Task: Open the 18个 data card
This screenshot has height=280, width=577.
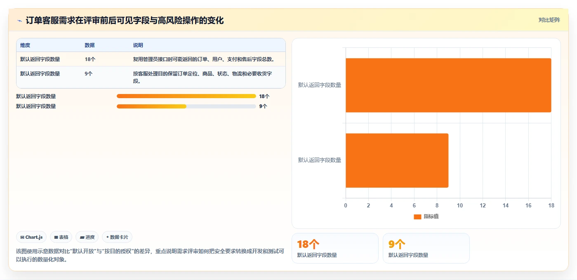Action: pos(335,248)
